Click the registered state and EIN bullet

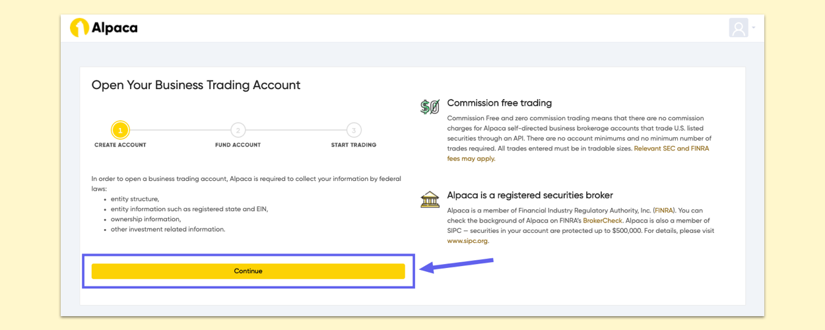(x=189, y=209)
